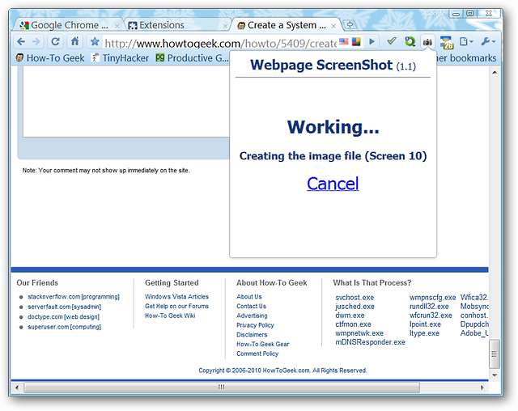This screenshot has width=518, height=411.
Task: Click the Contact Us link
Action: [251, 306]
